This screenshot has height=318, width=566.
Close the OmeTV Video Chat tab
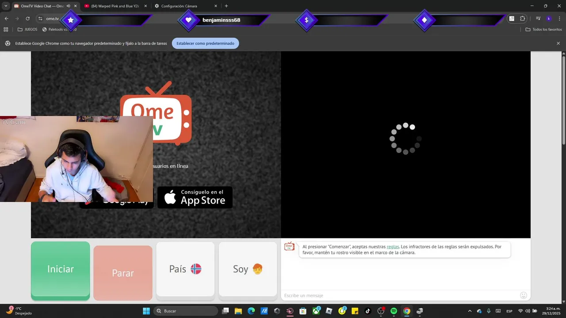click(x=75, y=6)
